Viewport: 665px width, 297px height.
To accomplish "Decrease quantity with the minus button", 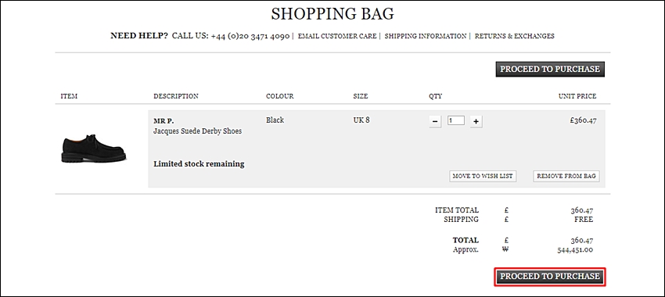I will [435, 122].
